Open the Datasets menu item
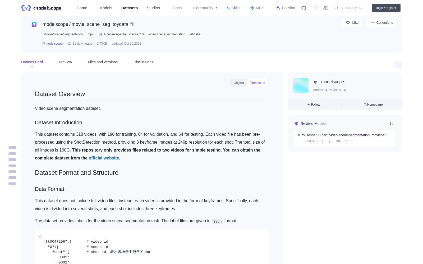 [130, 8]
